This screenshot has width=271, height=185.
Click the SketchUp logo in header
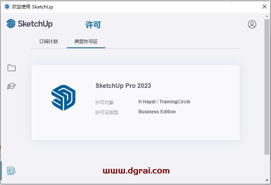coord(29,24)
